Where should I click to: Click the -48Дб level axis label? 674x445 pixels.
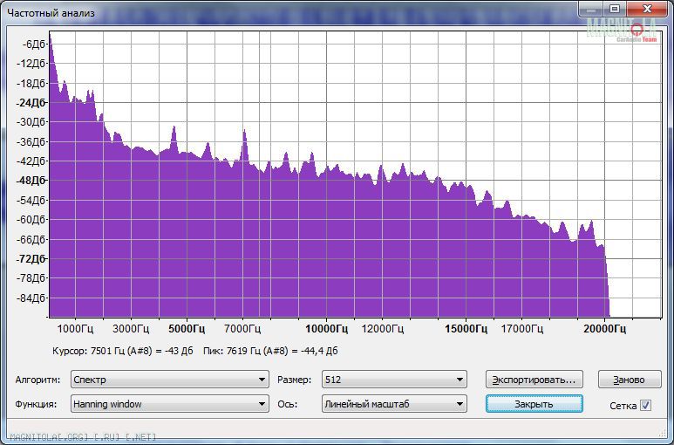pos(31,181)
